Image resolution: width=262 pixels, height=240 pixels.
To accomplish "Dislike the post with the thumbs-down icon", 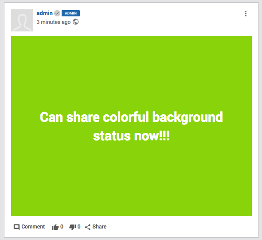I will pos(73,227).
